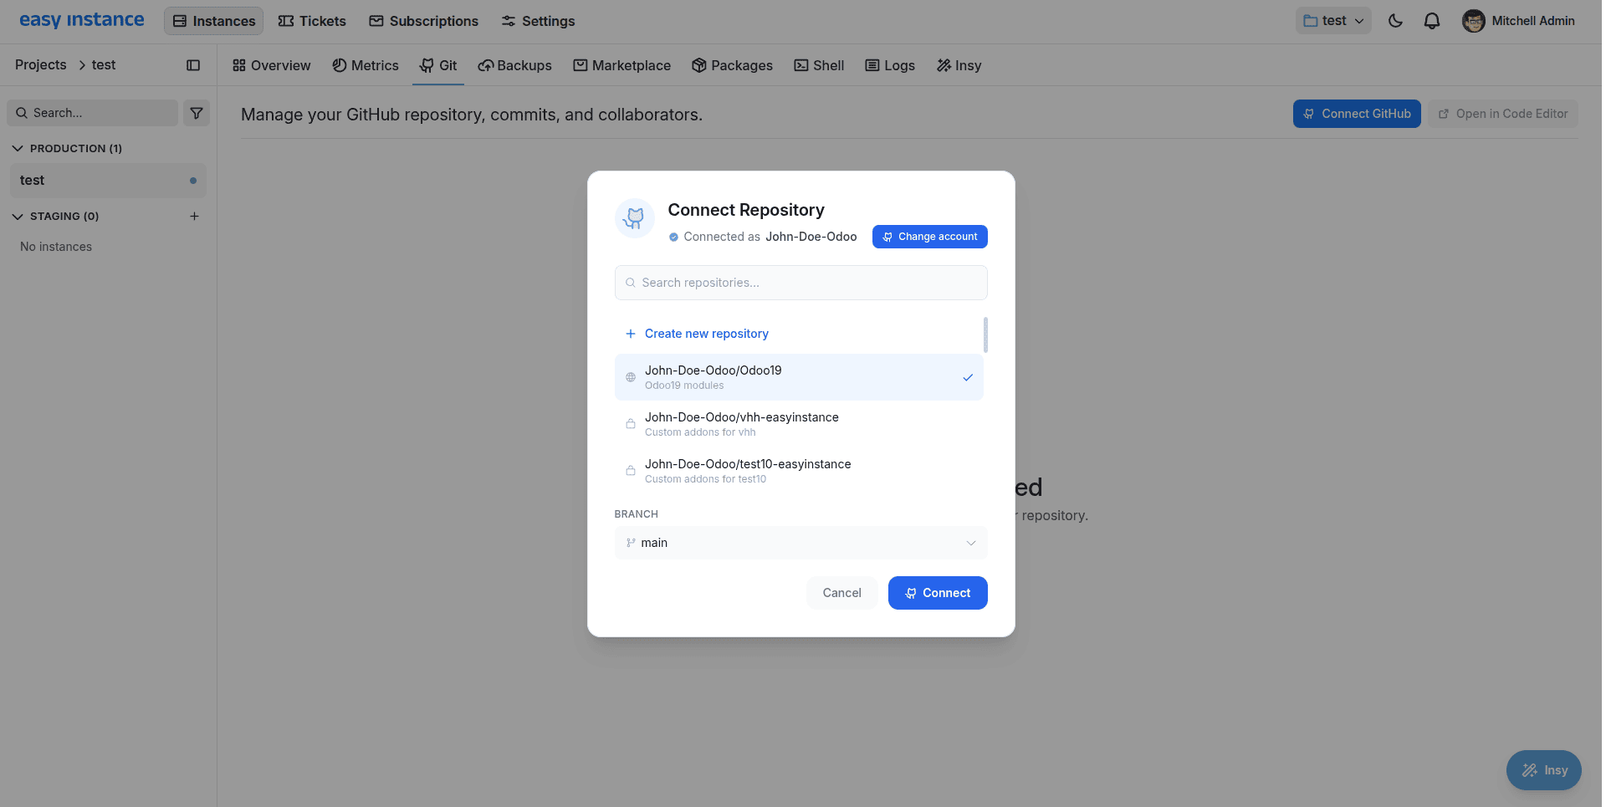Collapse the STAGING section
The width and height of the screenshot is (1606, 807).
tap(55, 216)
